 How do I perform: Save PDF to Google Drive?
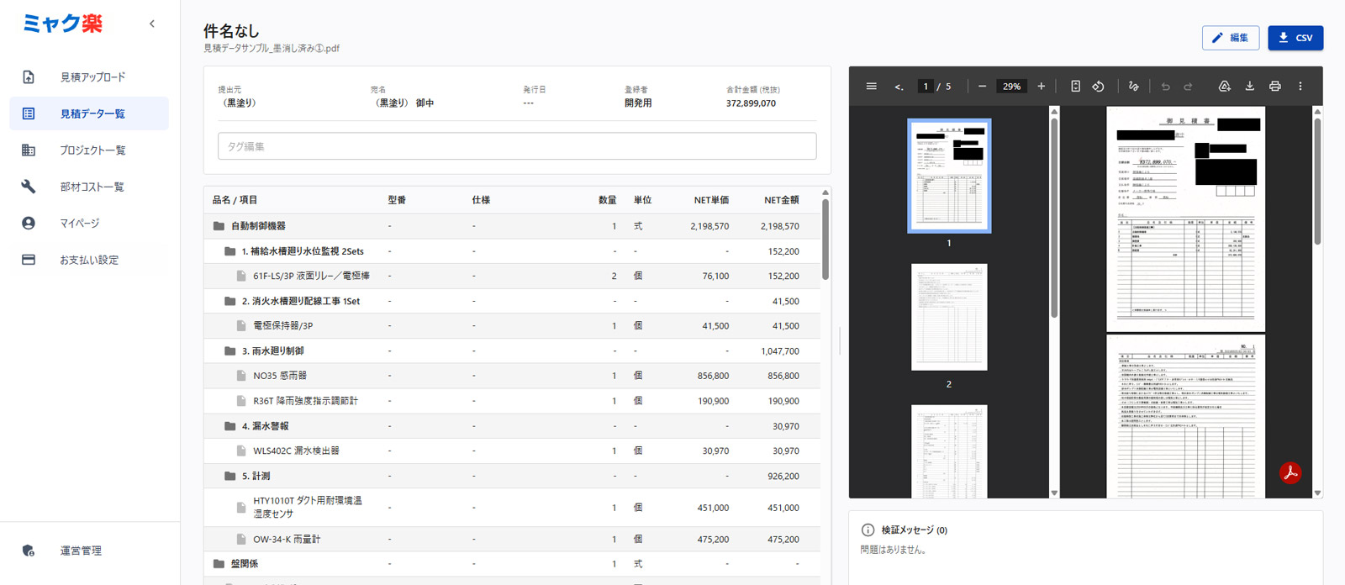coord(1224,87)
